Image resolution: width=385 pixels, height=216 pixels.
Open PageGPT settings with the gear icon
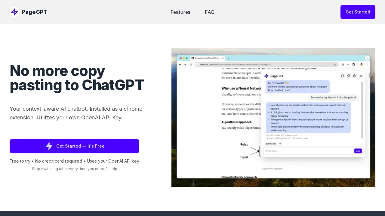point(355,76)
